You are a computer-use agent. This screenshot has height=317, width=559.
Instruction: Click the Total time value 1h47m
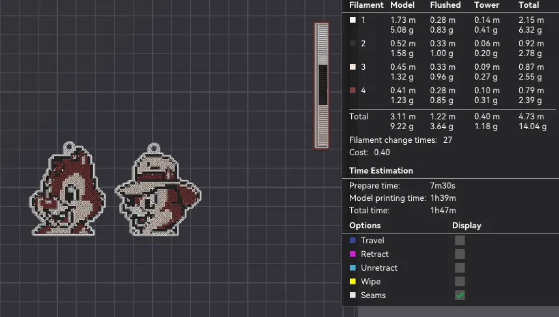443,211
